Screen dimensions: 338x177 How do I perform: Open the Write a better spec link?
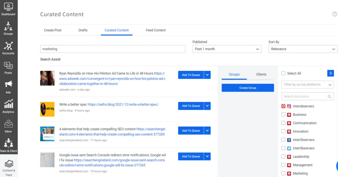123,104
